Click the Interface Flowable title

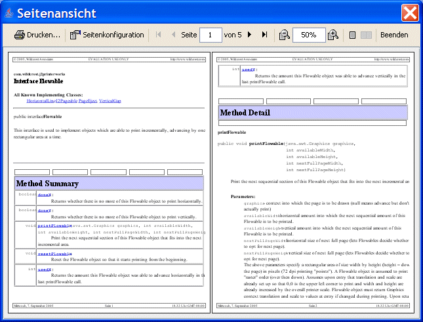[38, 81]
